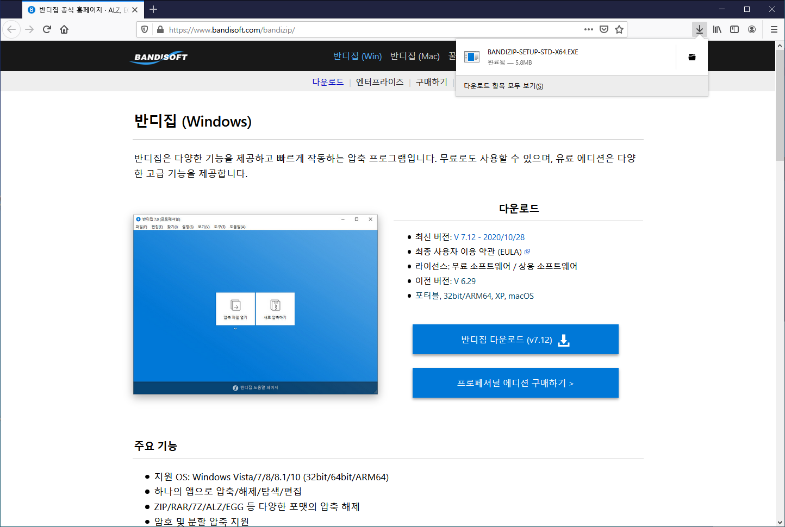This screenshot has width=785, height=527.
Task: Click the 반디집 다운로드 (v7.12) button
Action: [x=515, y=340]
